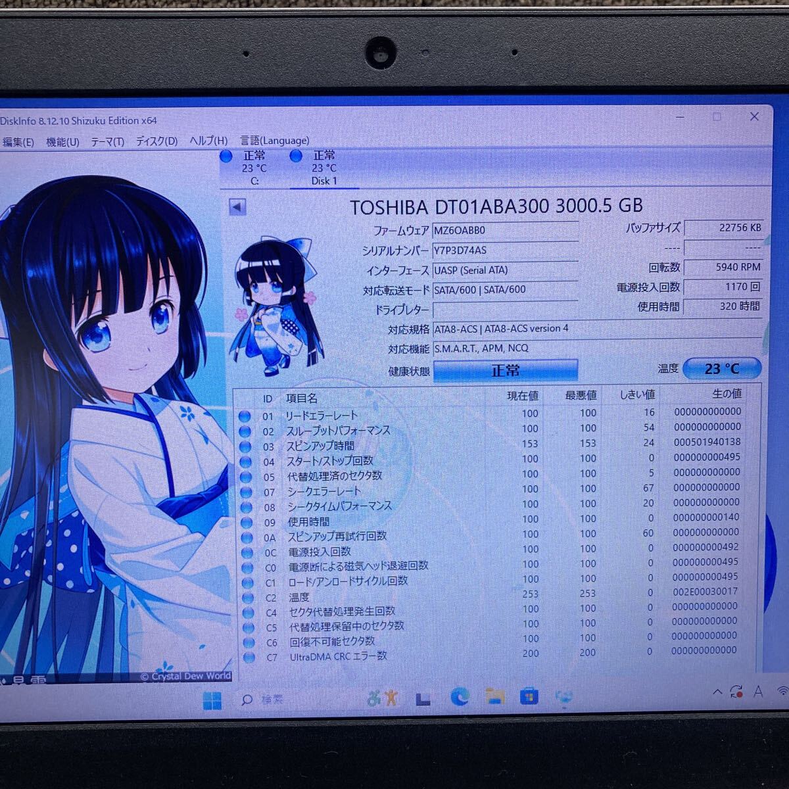The height and width of the screenshot is (789, 789).
Task: Click the IME input mode A indicator
Action: point(758,691)
